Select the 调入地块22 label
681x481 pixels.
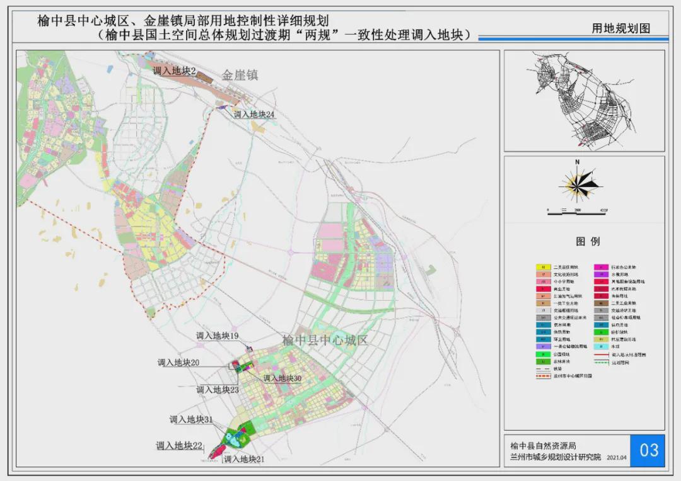coord(179,445)
